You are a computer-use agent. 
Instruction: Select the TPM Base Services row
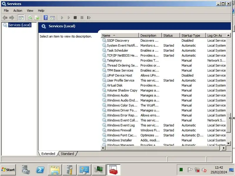(x=164, y=70)
